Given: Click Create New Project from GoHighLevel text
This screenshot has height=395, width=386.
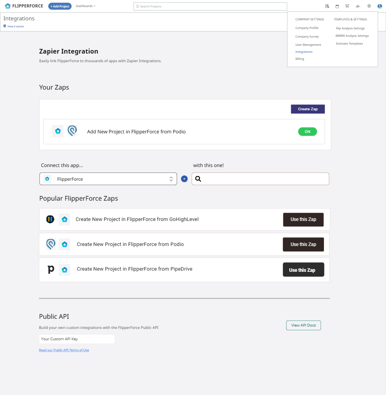Looking at the screenshot, I should click(x=137, y=219).
